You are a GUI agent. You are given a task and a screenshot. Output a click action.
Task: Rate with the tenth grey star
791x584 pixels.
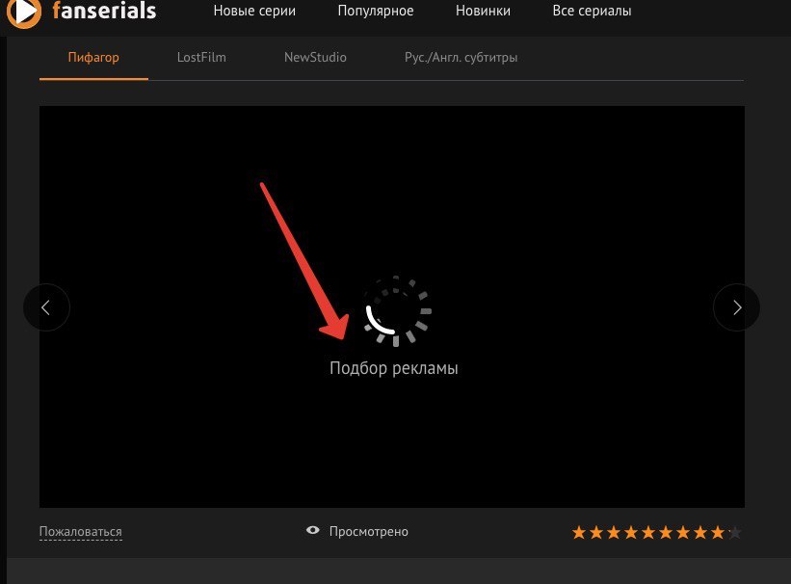point(735,532)
